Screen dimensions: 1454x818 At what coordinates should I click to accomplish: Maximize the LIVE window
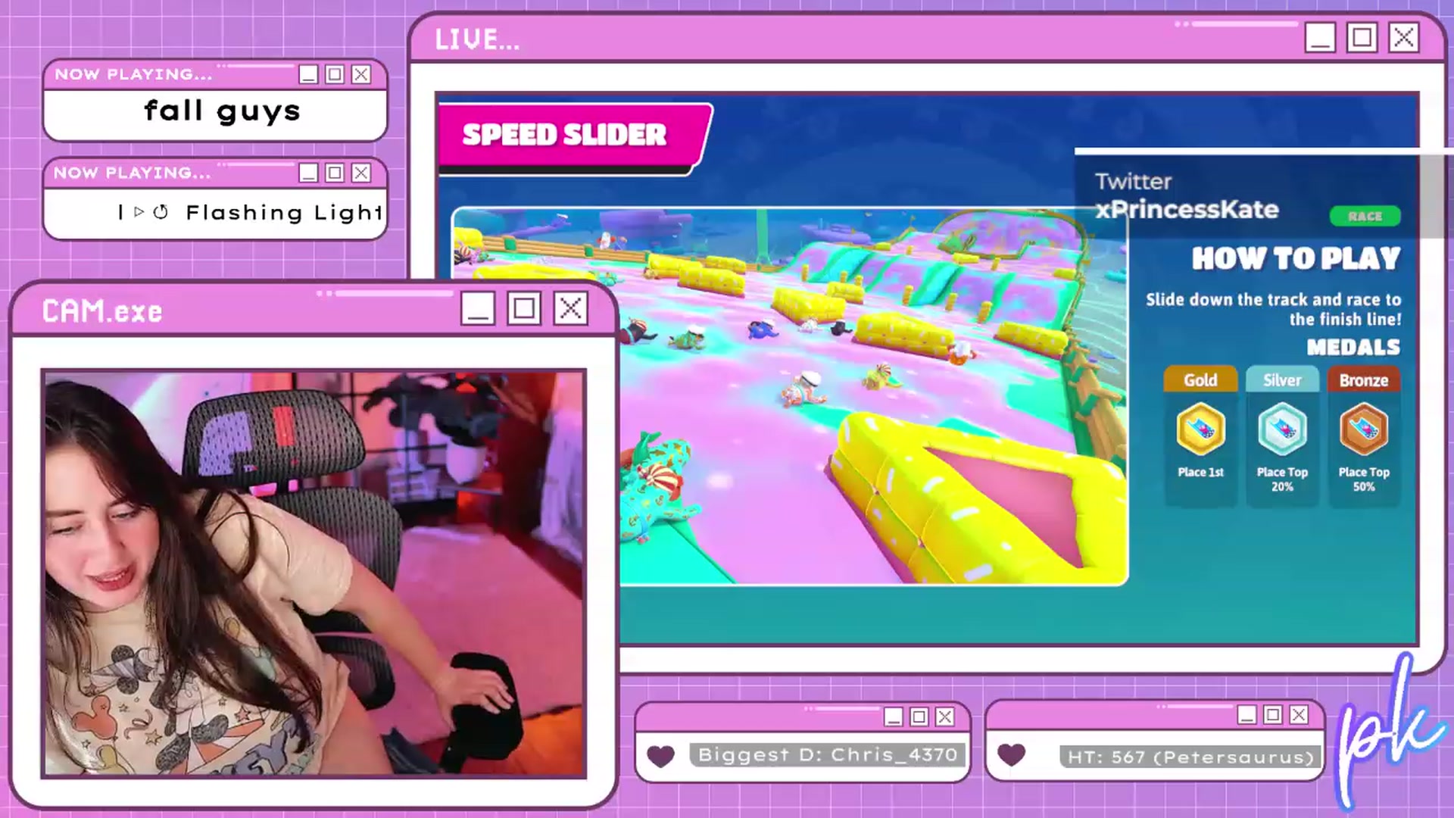coord(1362,37)
